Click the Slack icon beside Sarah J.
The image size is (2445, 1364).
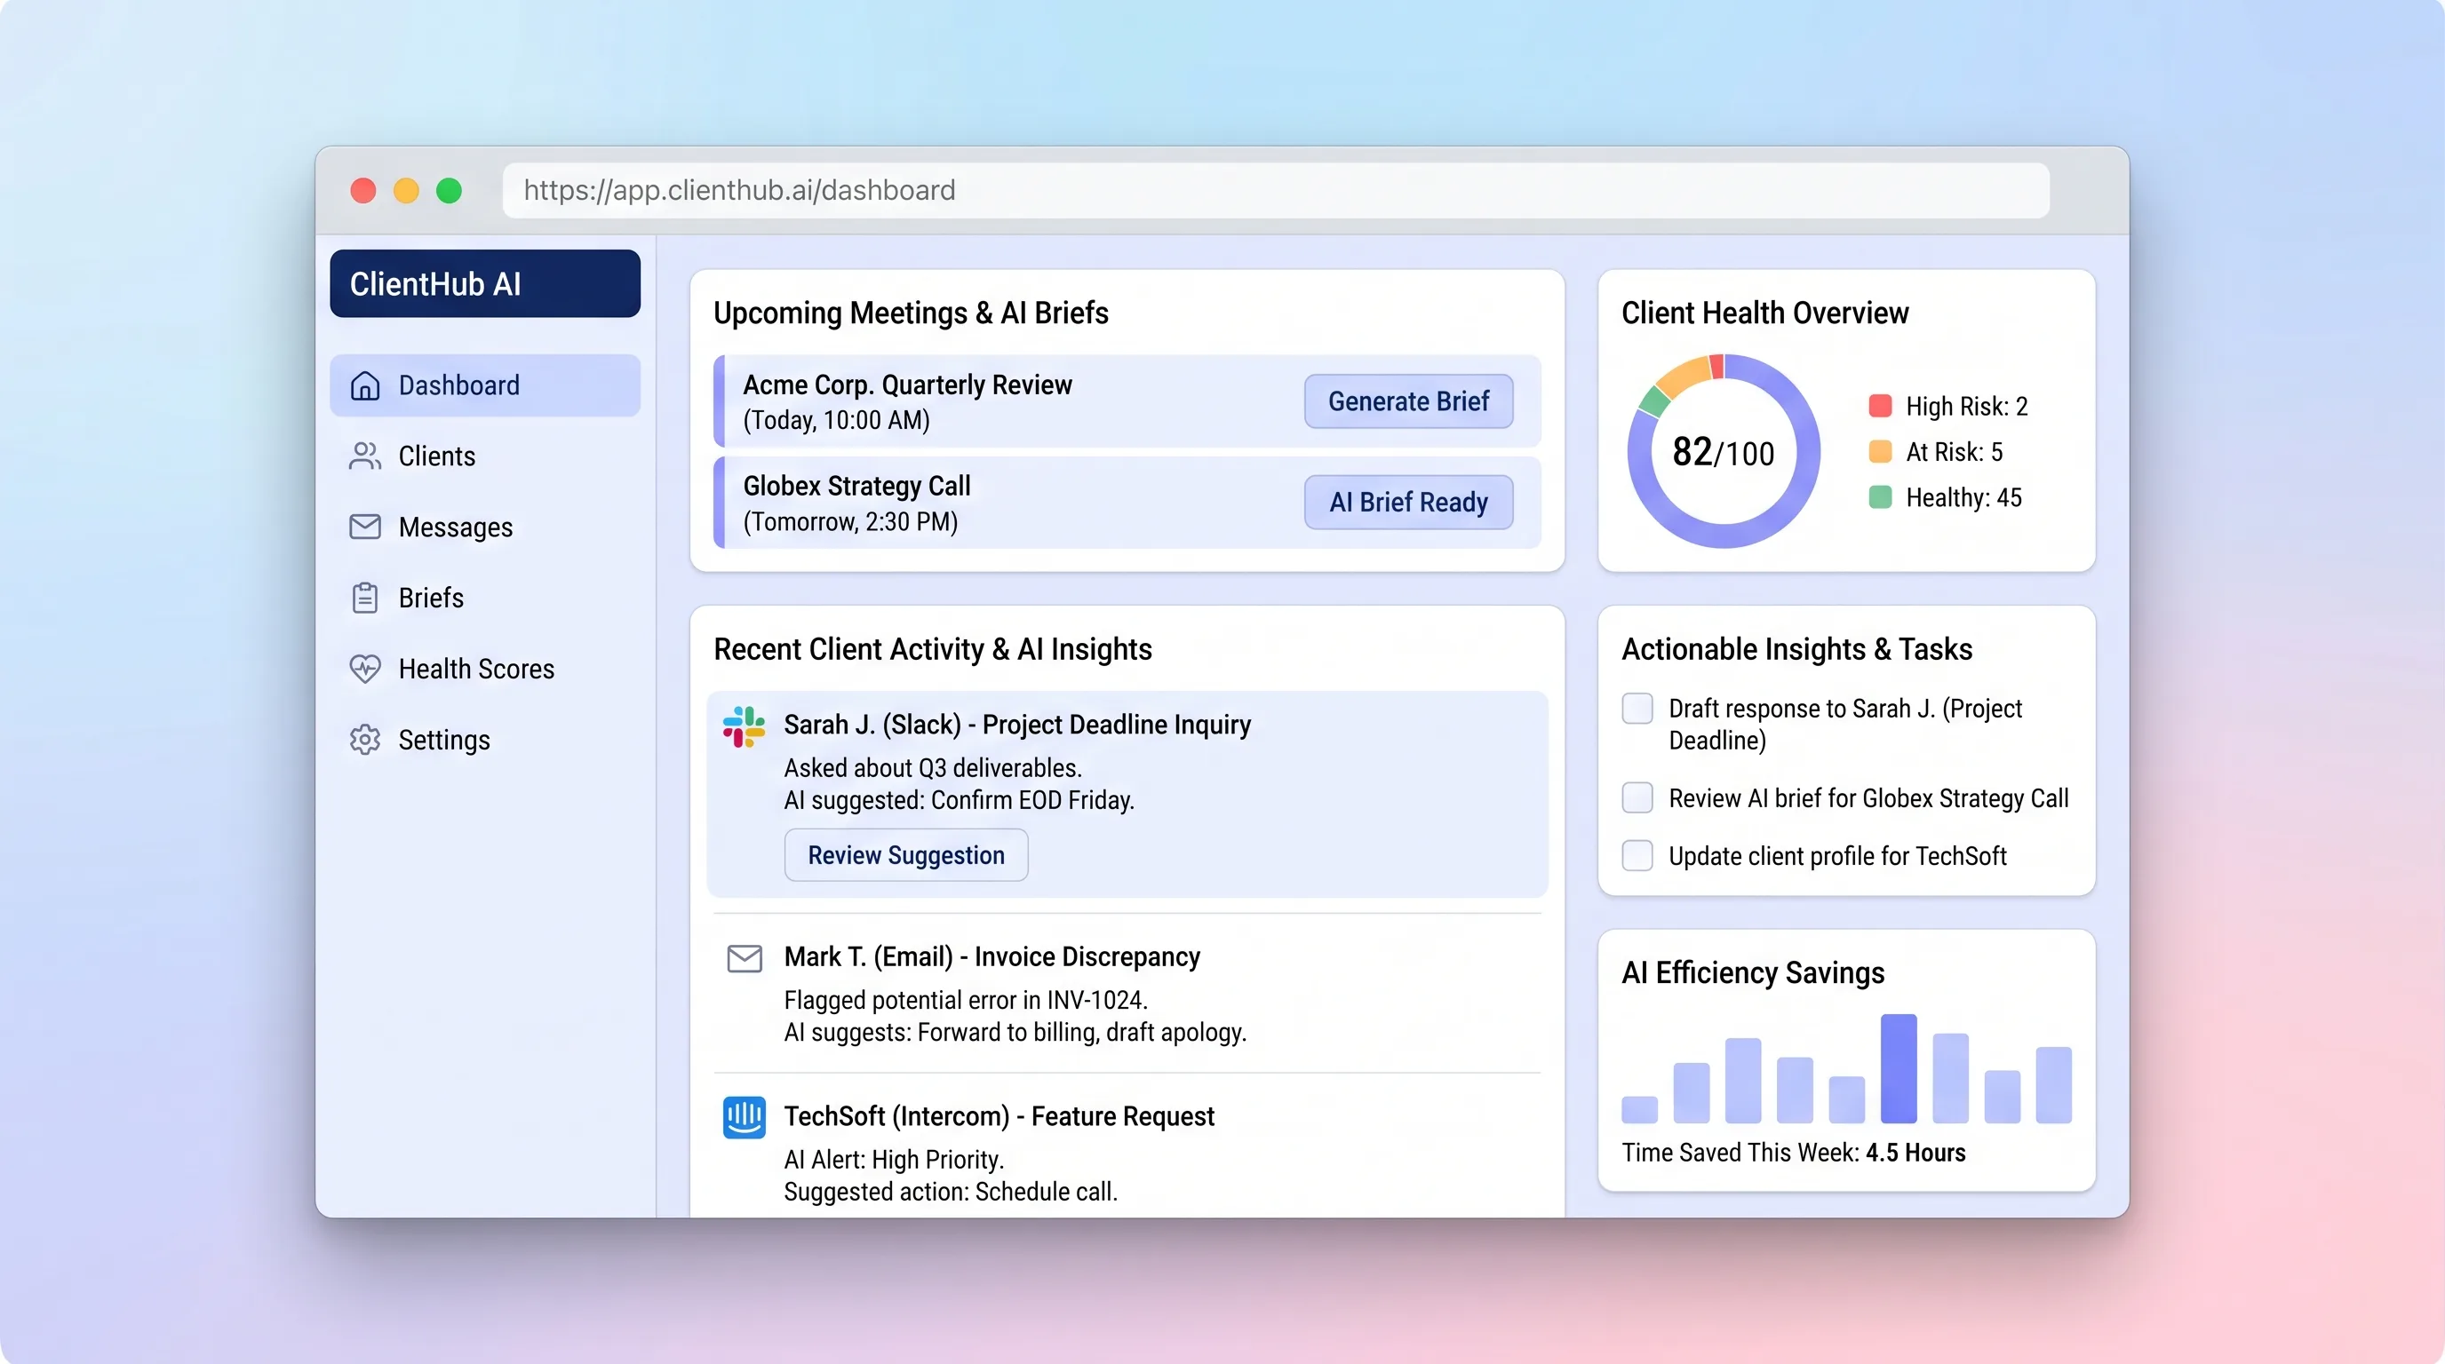point(745,726)
